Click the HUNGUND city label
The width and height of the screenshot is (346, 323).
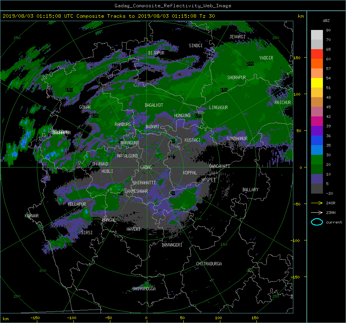tap(182, 116)
